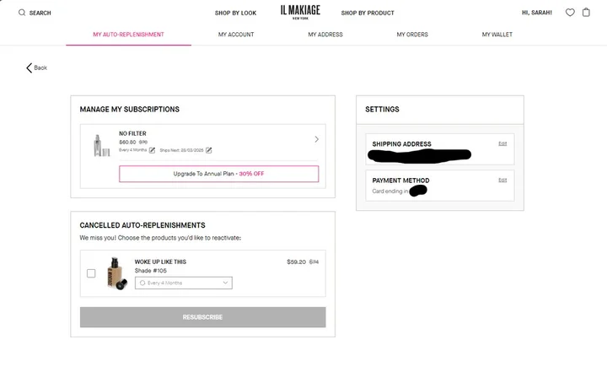
Task: Open the My Wallet tab
Action: (x=497, y=35)
